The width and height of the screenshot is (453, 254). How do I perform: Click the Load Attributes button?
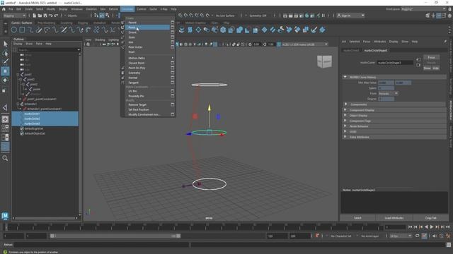(394, 218)
